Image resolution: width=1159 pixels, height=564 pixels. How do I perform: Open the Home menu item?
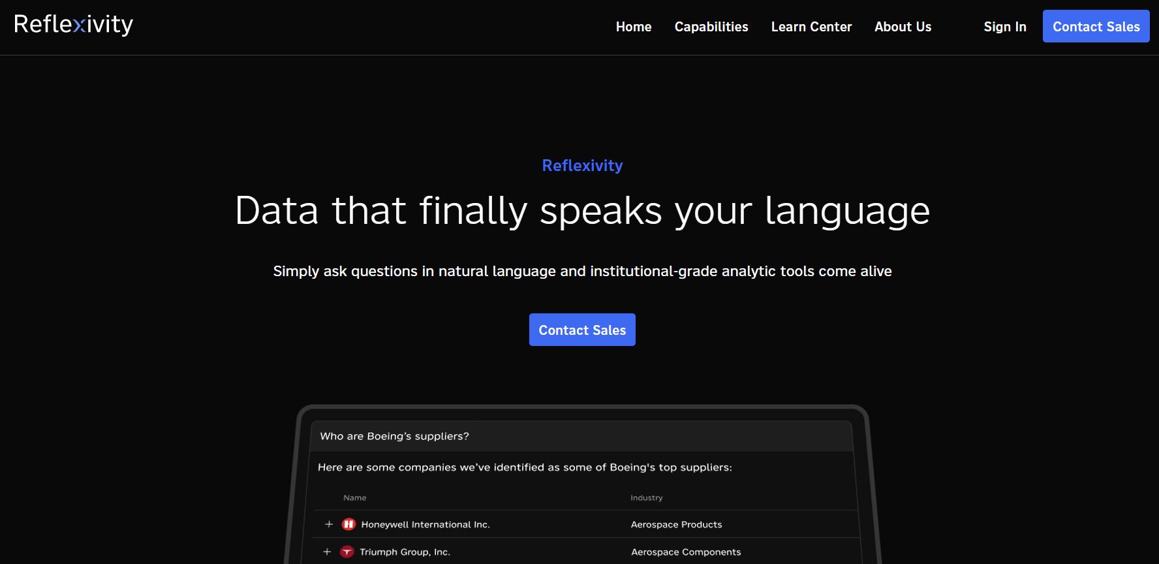click(634, 27)
